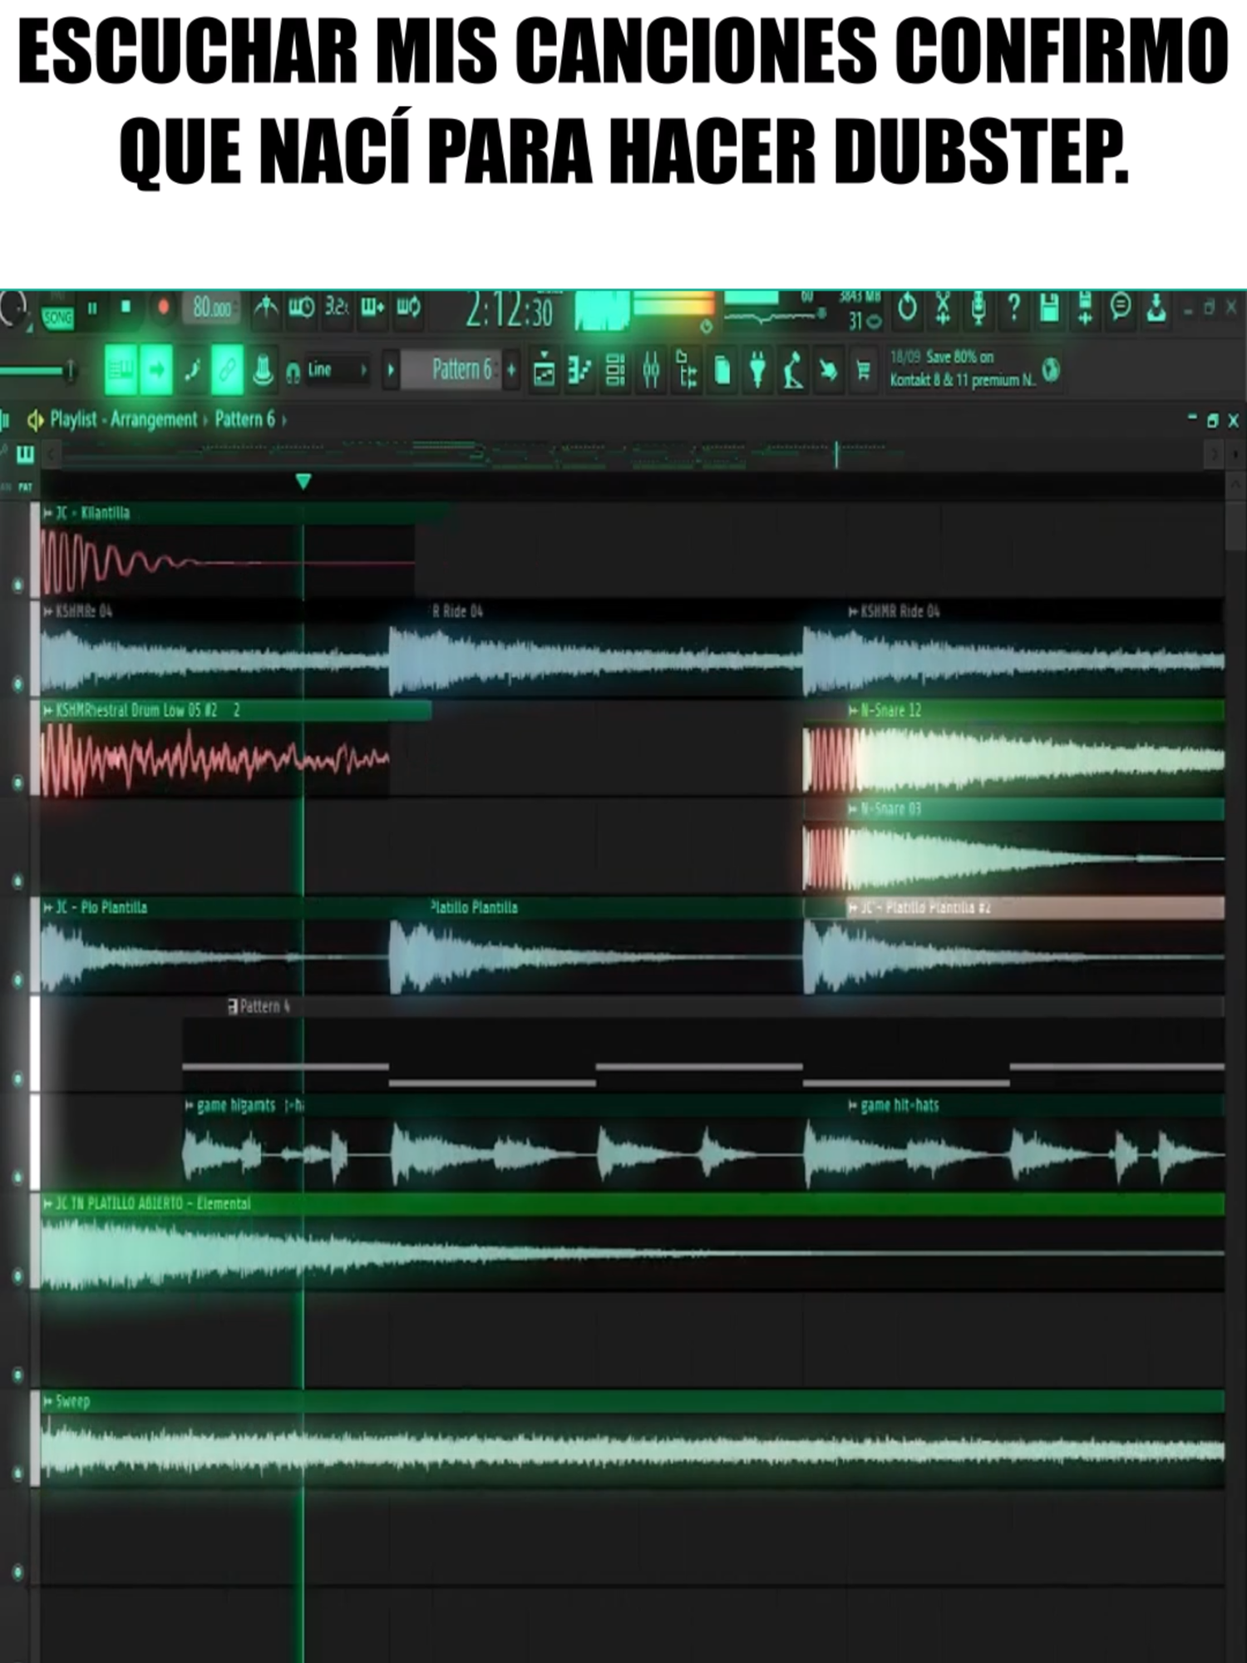Click the red record button

(163, 307)
